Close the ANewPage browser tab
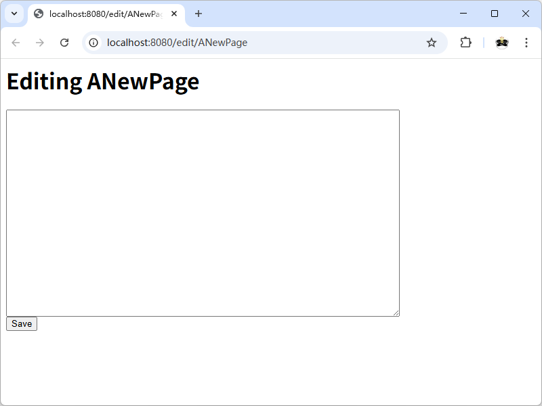The width and height of the screenshot is (542, 406). (174, 14)
